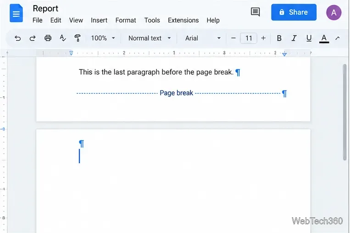350x233 pixels.
Task: Open the Edit menu
Action: click(x=56, y=20)
